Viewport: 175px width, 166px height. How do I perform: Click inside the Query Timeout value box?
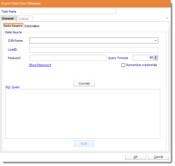click(x=143, y=58)
